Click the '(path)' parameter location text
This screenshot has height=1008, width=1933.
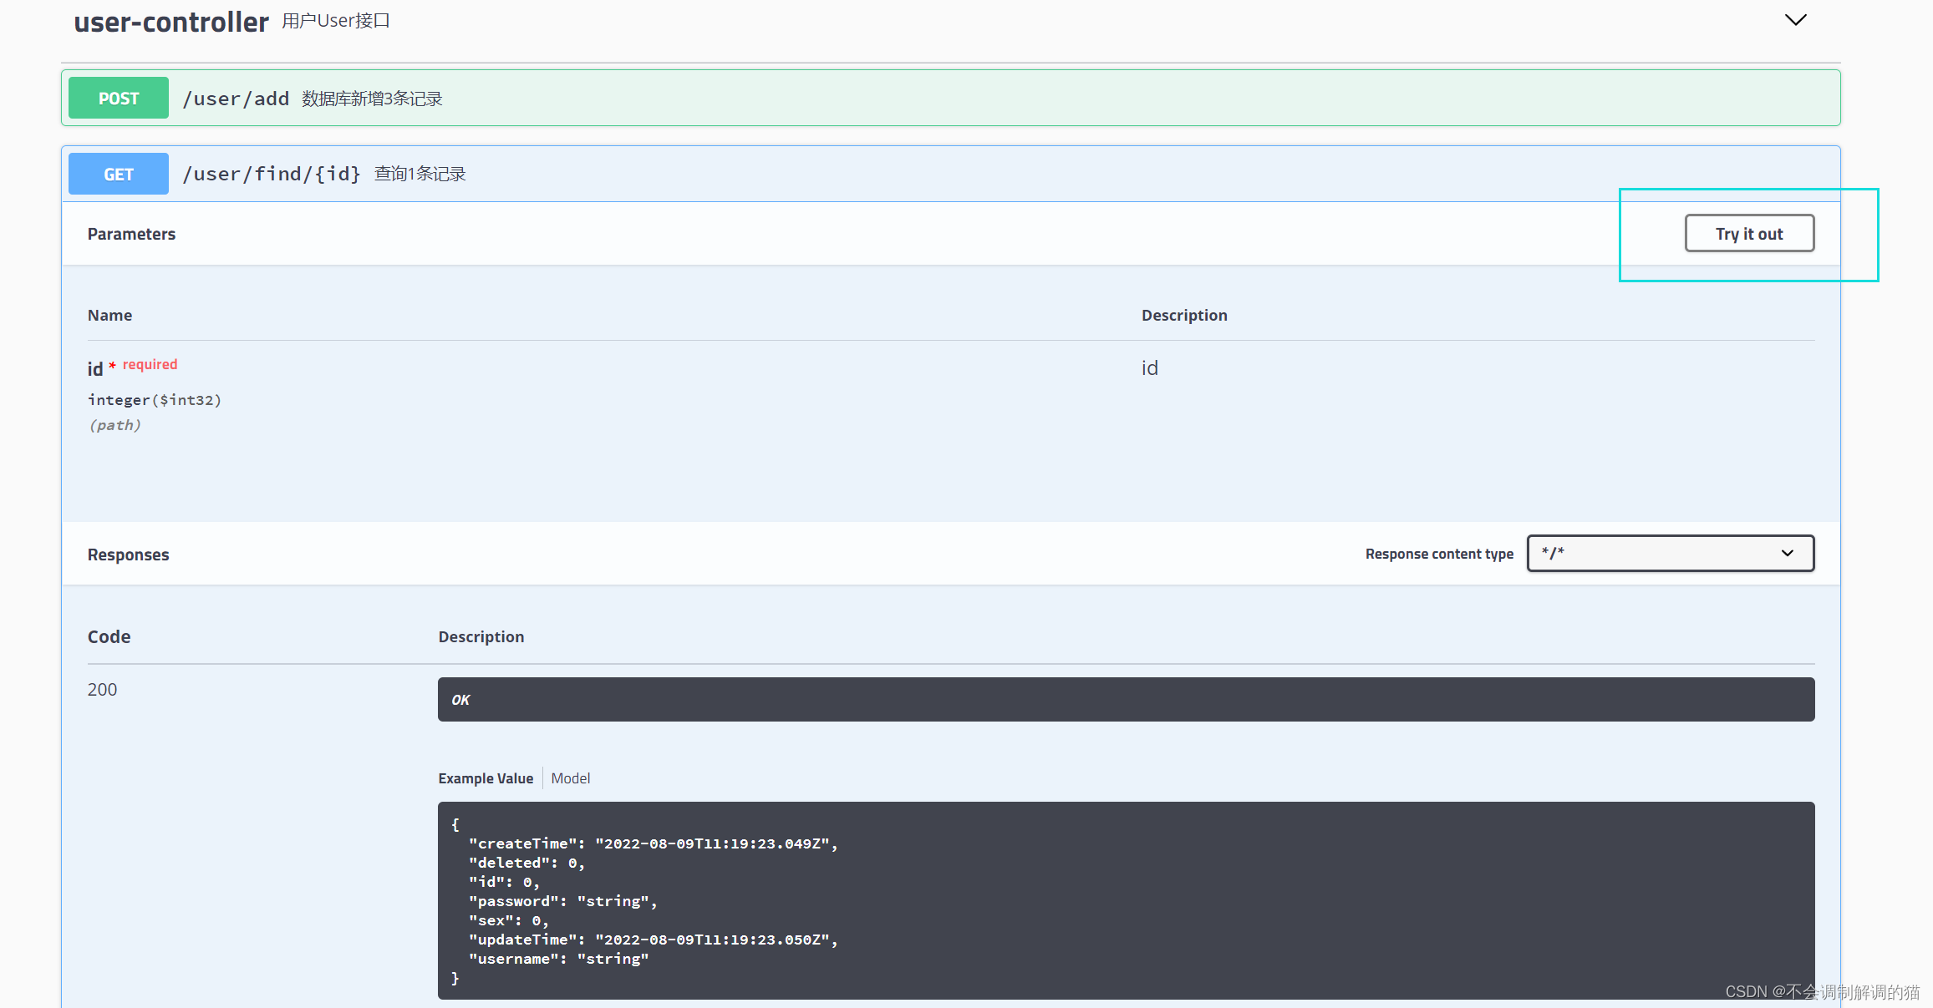114,425
